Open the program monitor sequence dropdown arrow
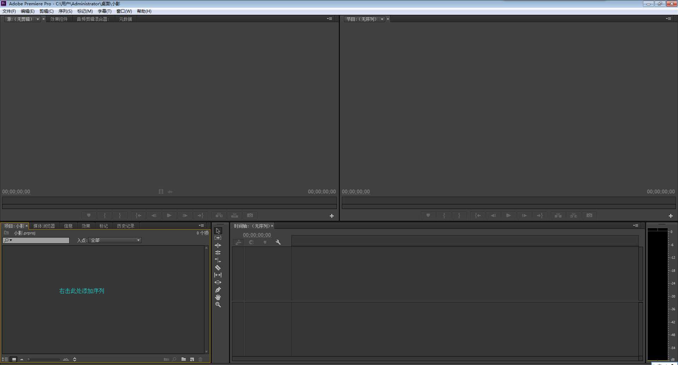 point(382,19)
